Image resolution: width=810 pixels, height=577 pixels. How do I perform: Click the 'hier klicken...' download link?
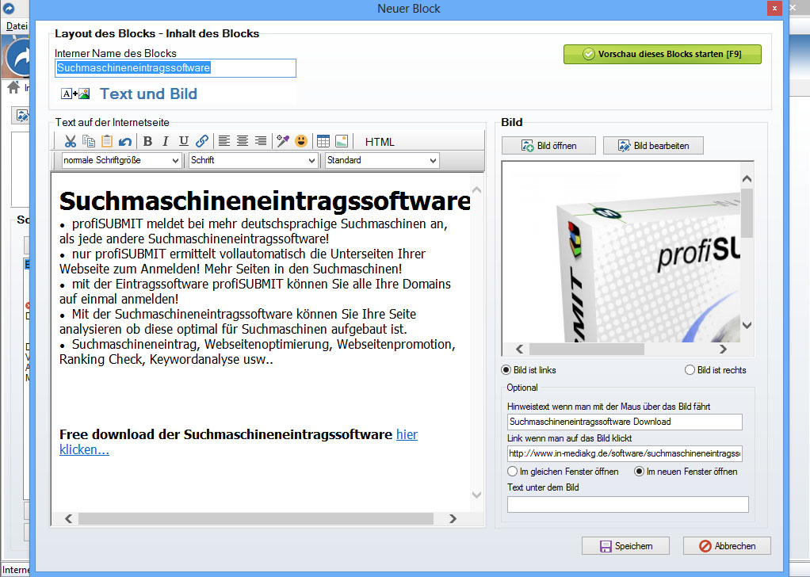(x=407, y=434)
